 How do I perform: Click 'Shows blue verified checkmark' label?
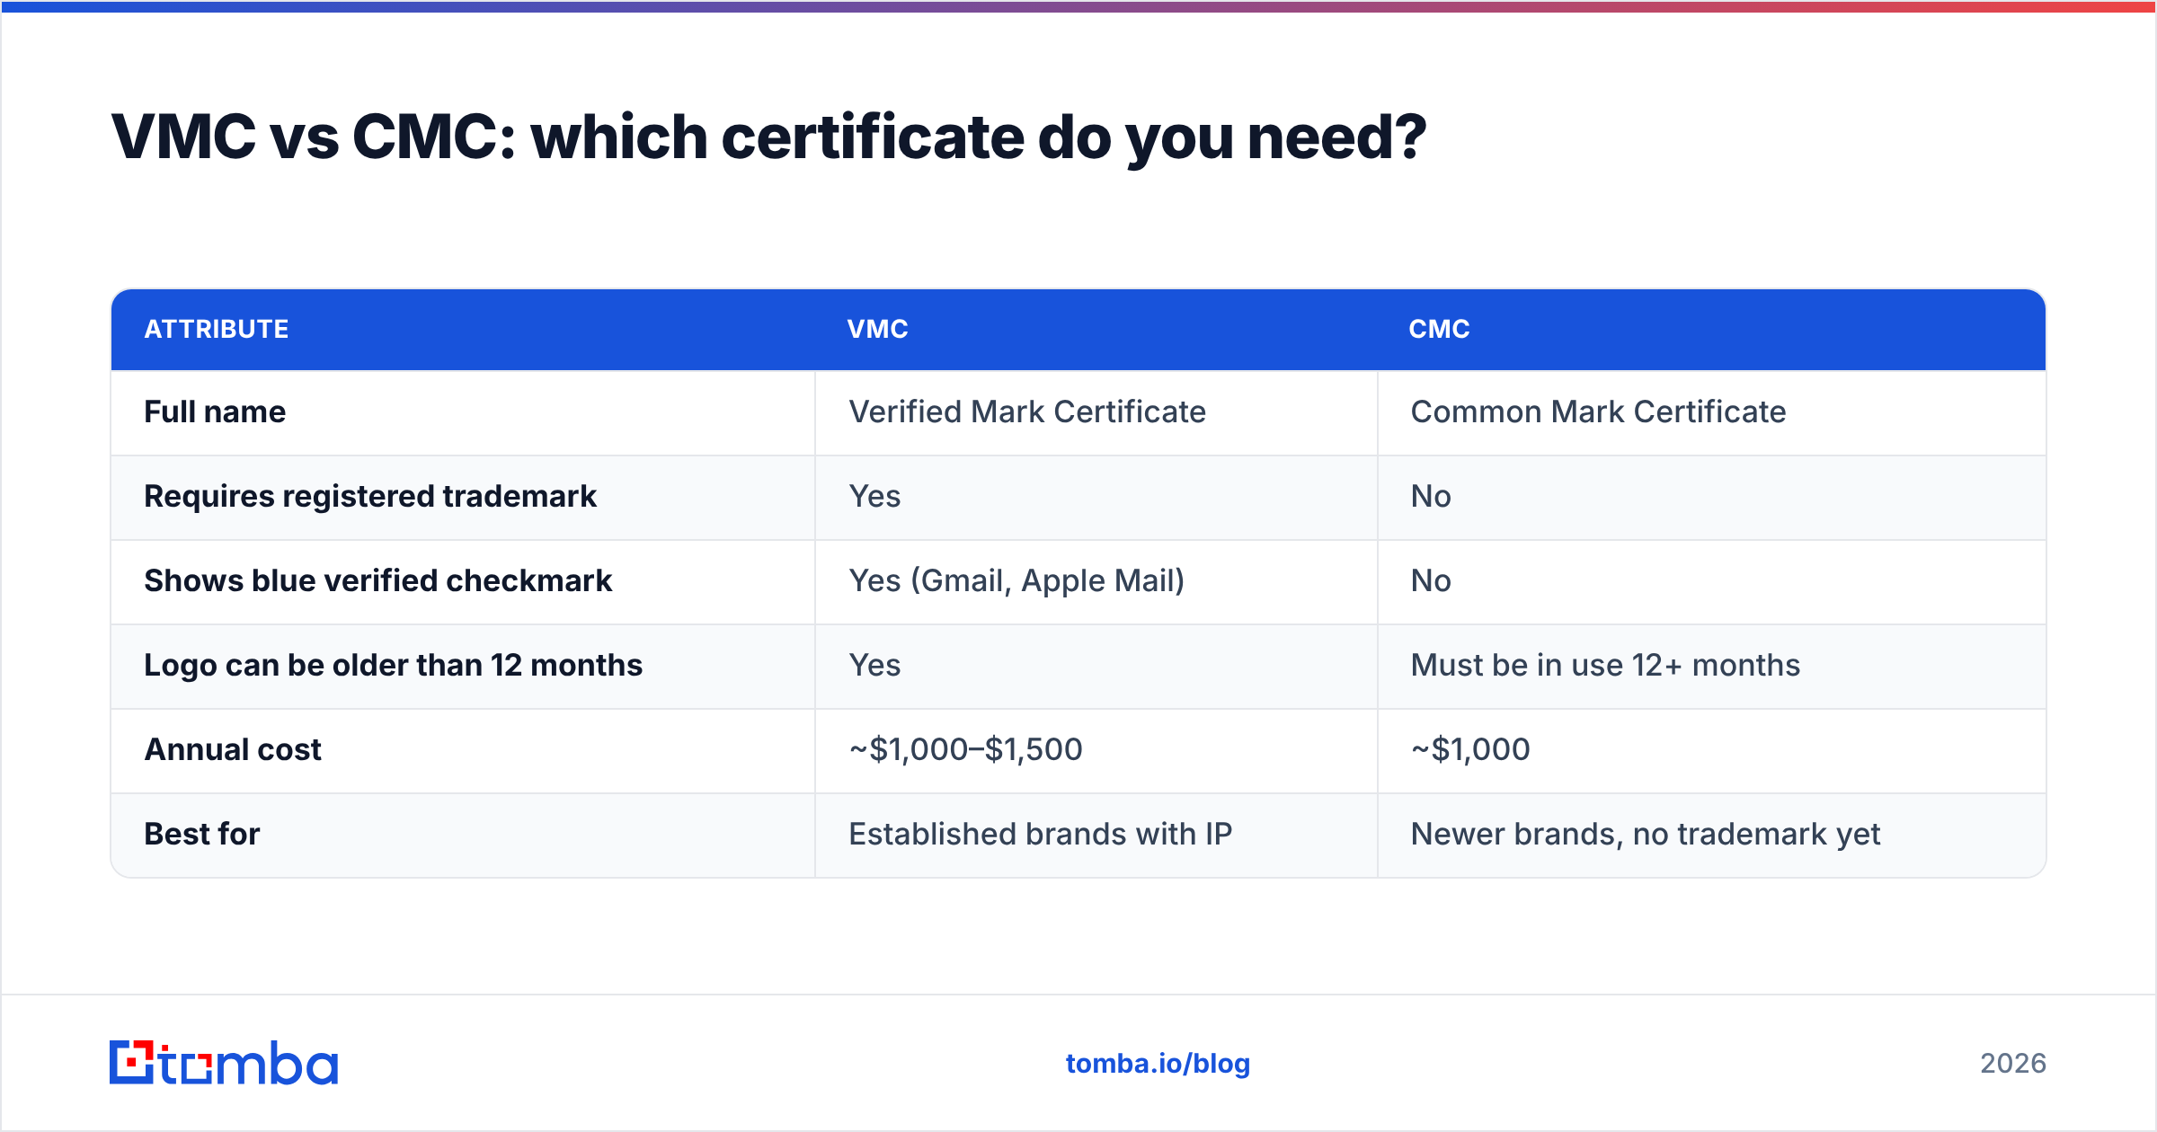[x=378, y=580]
